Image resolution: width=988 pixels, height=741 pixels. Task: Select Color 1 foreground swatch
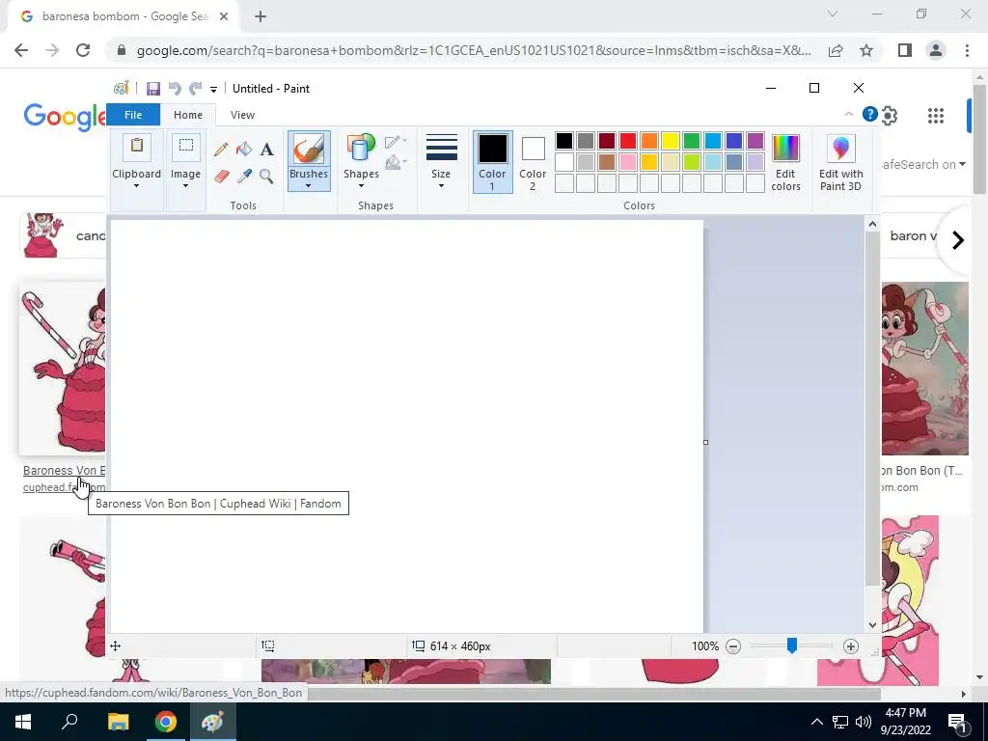click(492, 162)
